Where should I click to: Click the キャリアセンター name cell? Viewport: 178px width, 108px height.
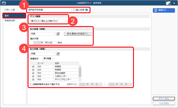(66, 80)
